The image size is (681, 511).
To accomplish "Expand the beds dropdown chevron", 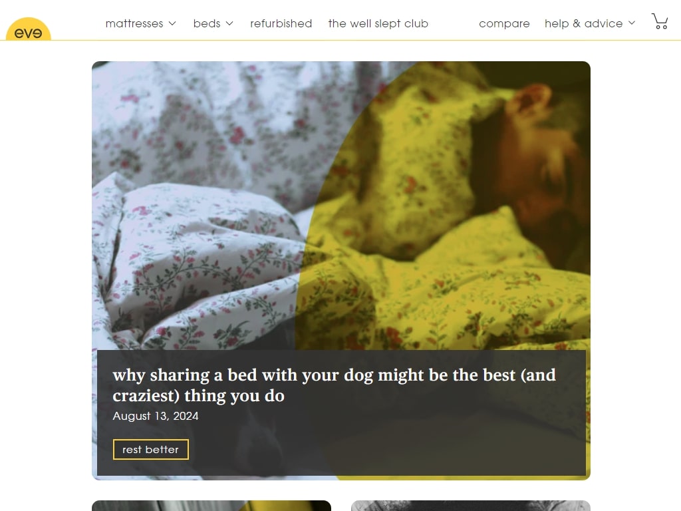I will point(229,23).
